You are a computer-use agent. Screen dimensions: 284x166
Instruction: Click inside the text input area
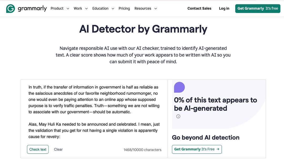[x=94, y=111]
